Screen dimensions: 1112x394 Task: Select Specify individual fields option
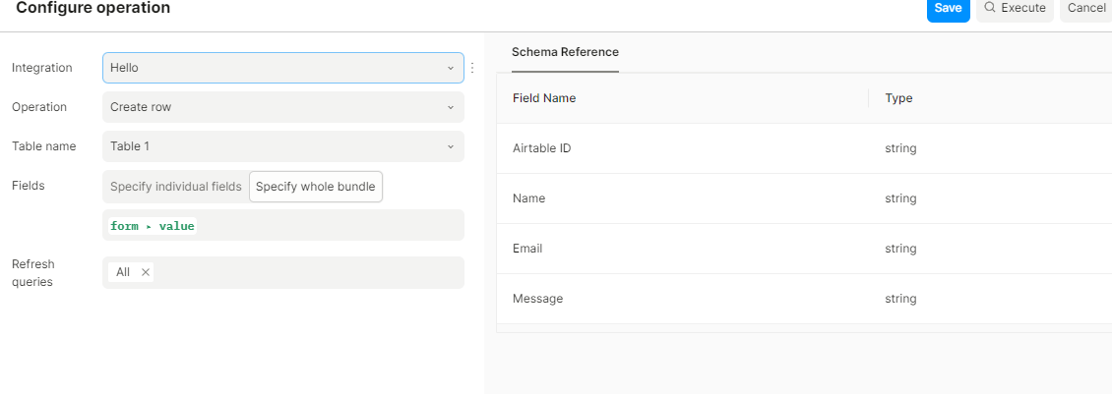(x=175, y=187)
